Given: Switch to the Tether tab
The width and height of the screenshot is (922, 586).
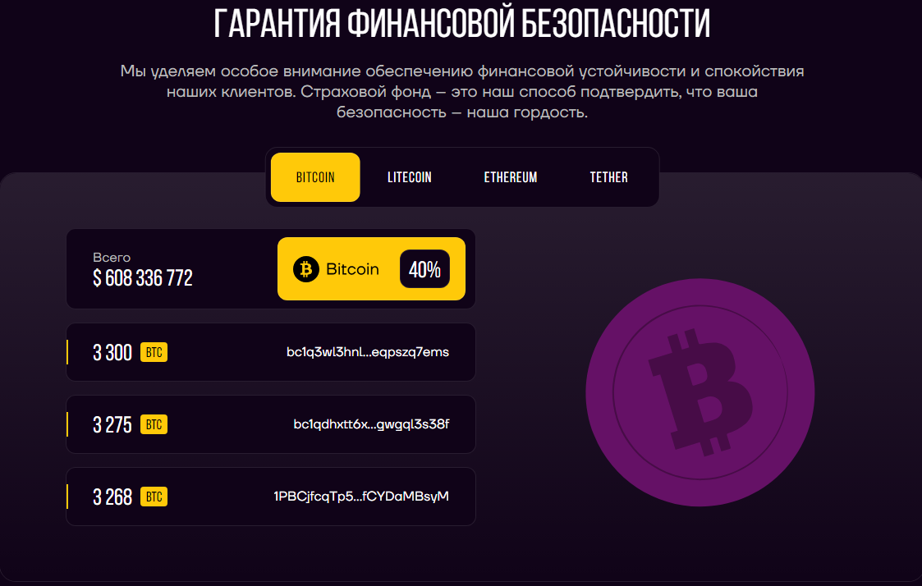Looking at the screenshot, I should (x=608, y=177).
